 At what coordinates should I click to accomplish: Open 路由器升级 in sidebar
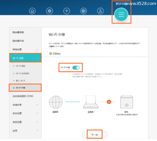18,41
